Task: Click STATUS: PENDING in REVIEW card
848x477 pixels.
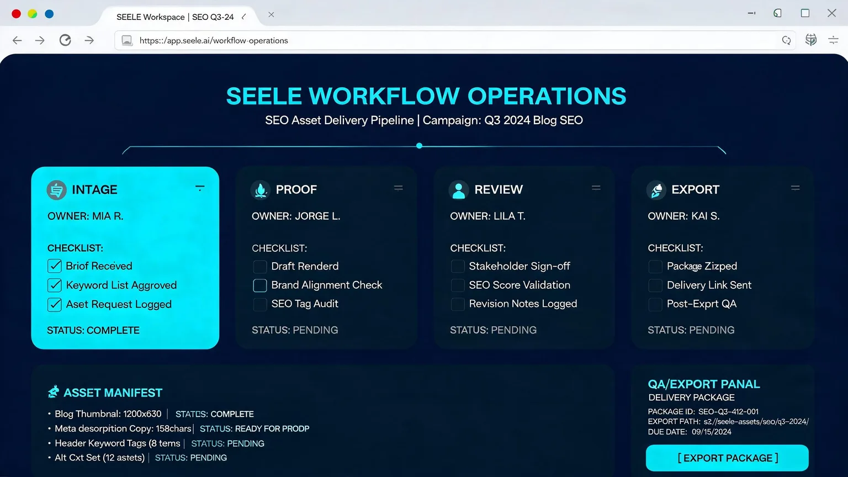Action: click(493, 330)
